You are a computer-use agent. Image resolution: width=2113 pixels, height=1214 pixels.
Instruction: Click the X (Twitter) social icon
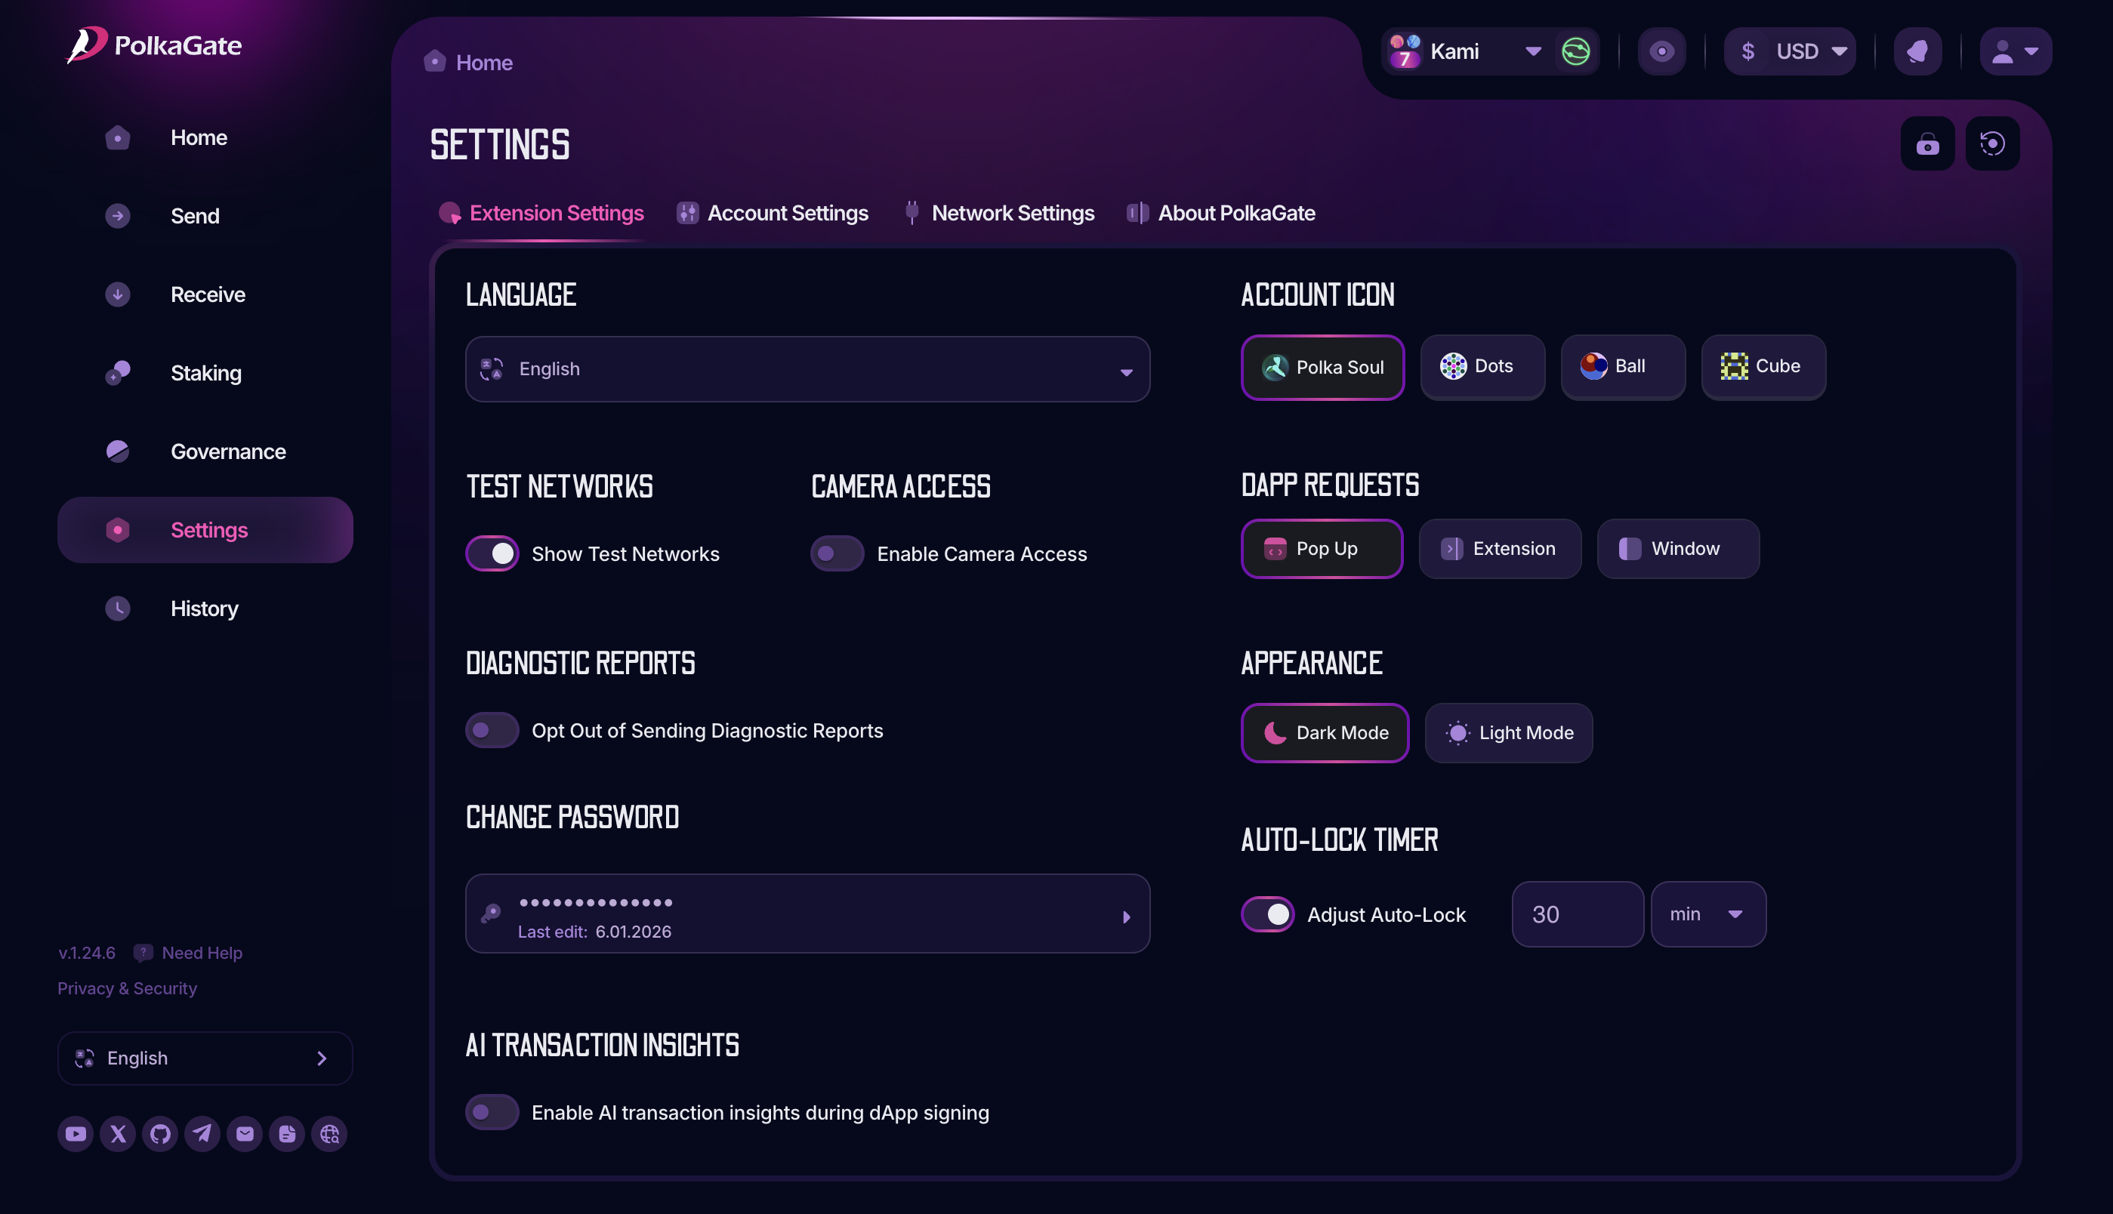point(118,1134)
